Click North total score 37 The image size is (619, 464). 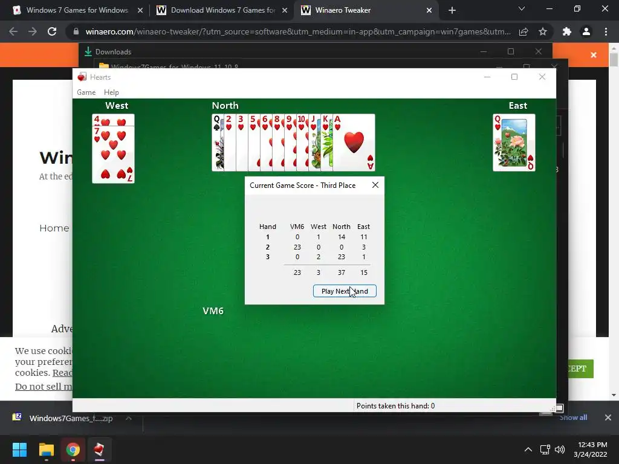pos(342,272)
